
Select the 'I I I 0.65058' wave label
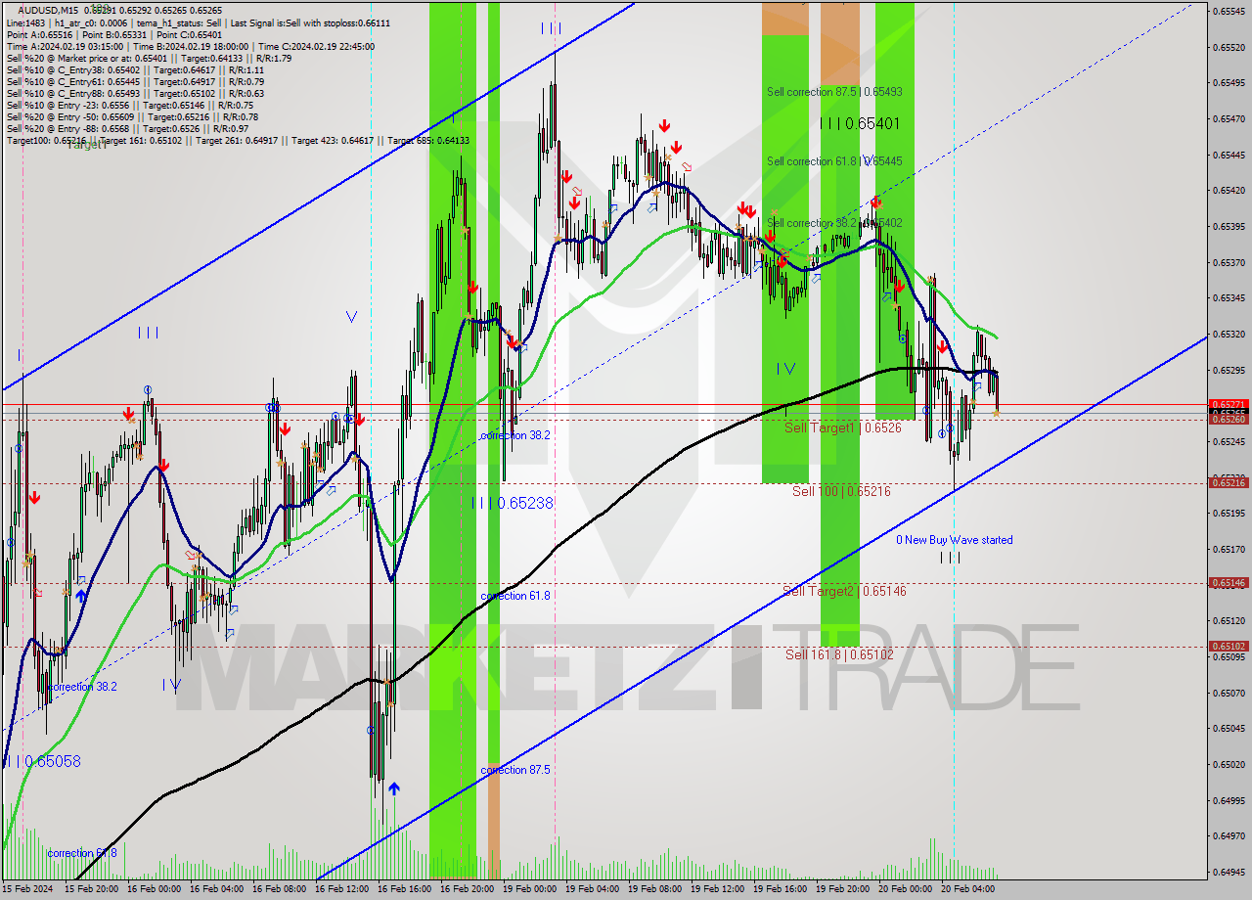pyautogui.click(x=43, y=761)
